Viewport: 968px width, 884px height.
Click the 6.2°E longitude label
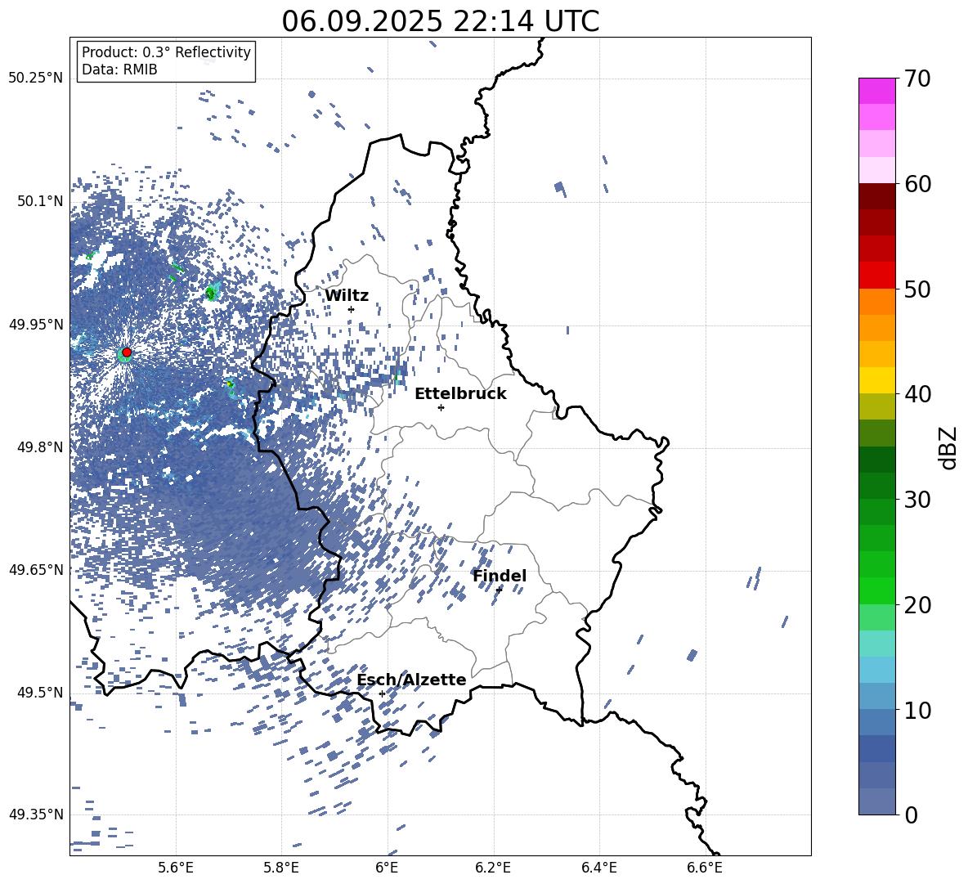493,868
